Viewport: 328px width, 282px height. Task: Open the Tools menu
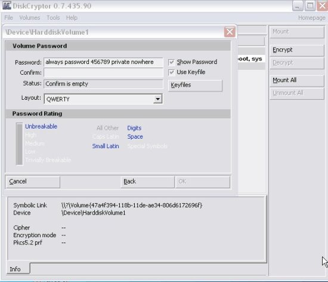(x=53, y=17)
